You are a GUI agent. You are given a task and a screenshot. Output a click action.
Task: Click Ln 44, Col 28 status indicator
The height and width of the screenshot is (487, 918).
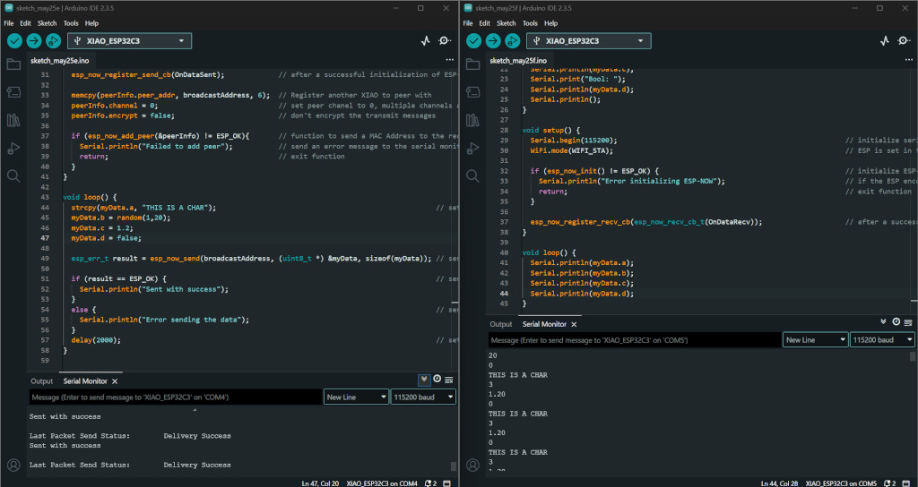coord(780,483)
